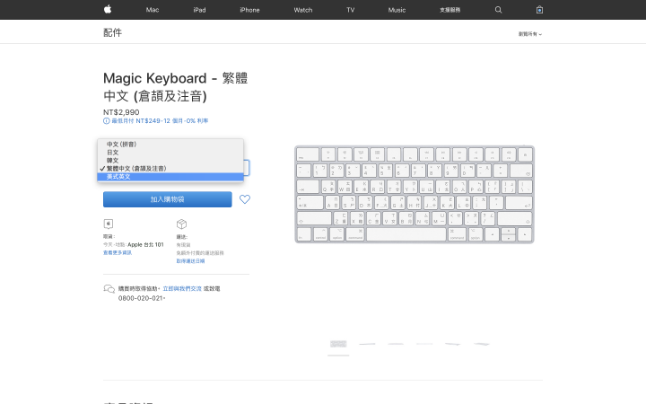
Task: Click the Apple Store pickup icon
Action: click(x=108, y=224)
